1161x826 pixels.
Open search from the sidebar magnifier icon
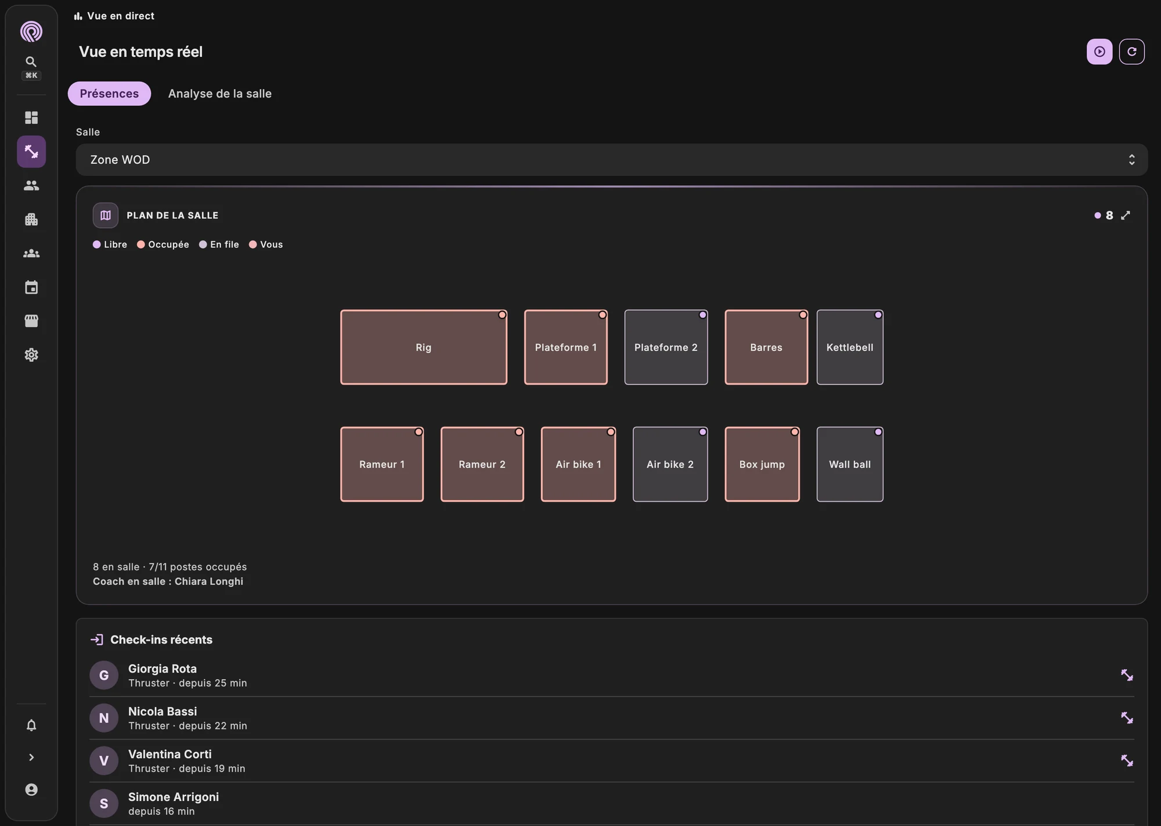pos(31,62)
